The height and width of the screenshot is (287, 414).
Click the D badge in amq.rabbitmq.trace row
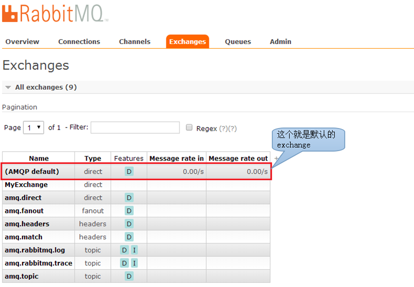(124, 263)
